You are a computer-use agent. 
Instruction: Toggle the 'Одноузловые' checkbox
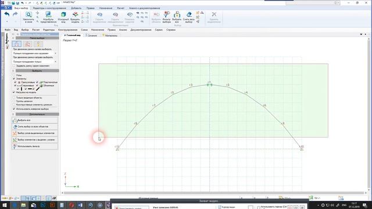(x=16, y=82)
